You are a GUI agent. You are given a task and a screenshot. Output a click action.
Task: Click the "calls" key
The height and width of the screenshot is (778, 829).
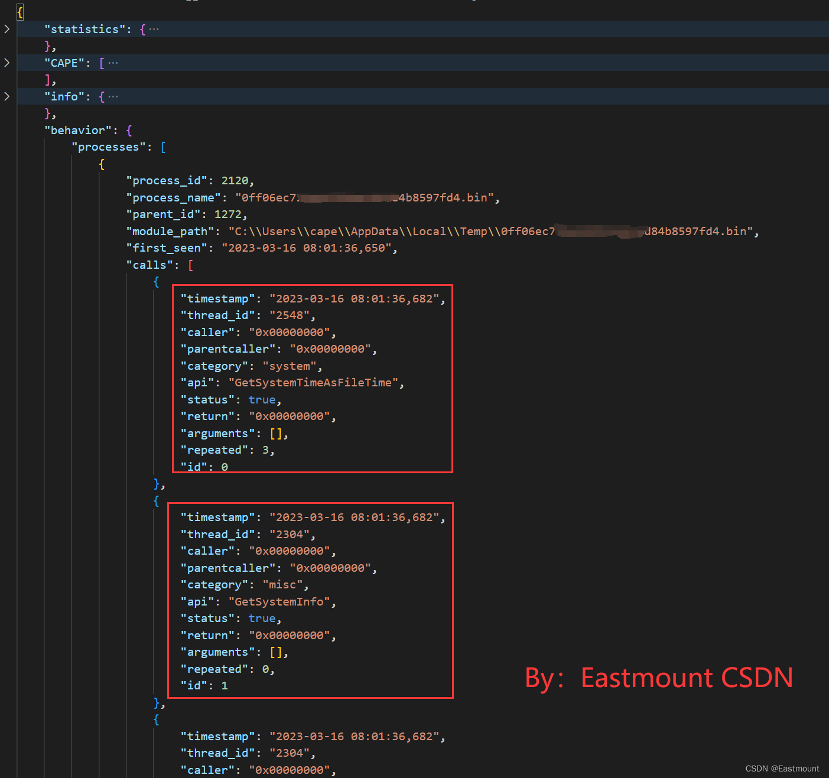(x=149, y=265)
